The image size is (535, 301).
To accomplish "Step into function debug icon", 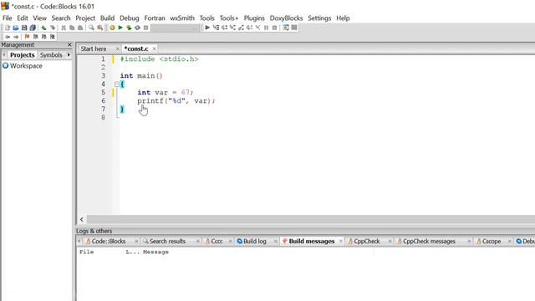I will [x=232, y=28].
